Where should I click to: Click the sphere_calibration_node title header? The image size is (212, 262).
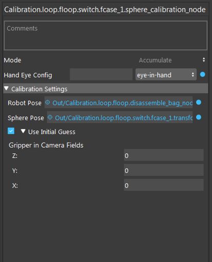point(105,10)
